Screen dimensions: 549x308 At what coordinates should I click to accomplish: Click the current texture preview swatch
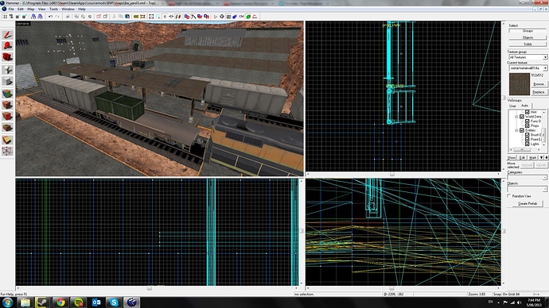(x=520, y=84)
